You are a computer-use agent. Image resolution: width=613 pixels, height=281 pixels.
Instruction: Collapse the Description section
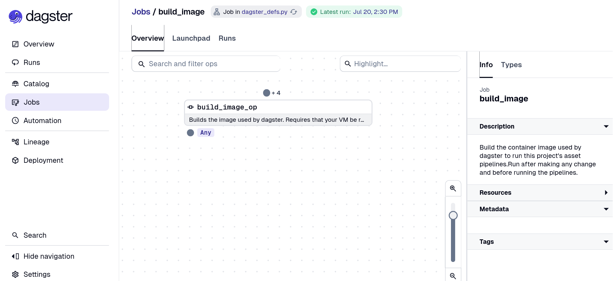pos(540,126)
